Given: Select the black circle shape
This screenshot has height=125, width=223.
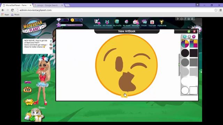Looking at the screenshot, I should (185, 53).
